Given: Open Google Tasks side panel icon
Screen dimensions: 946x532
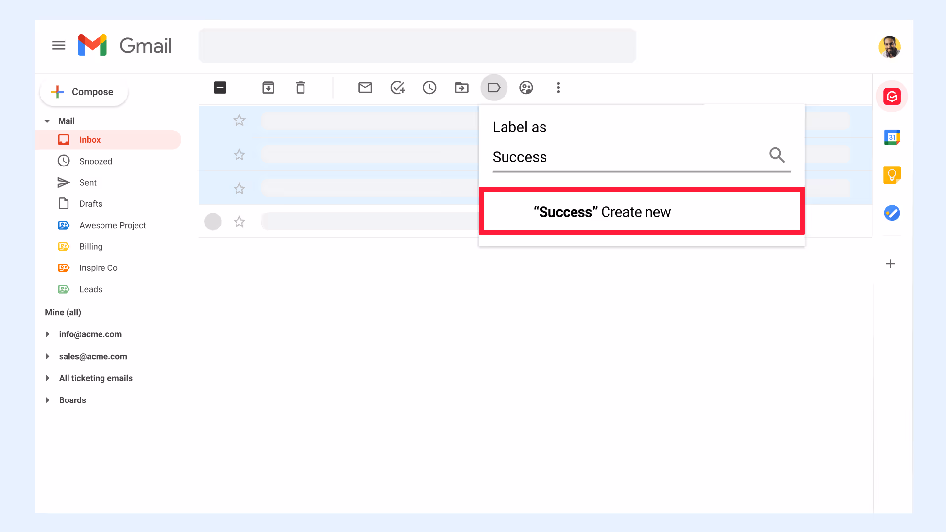Looking at the screenshot, I should coord(892,213).
